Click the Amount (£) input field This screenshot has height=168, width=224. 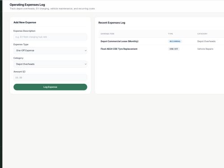50,78
